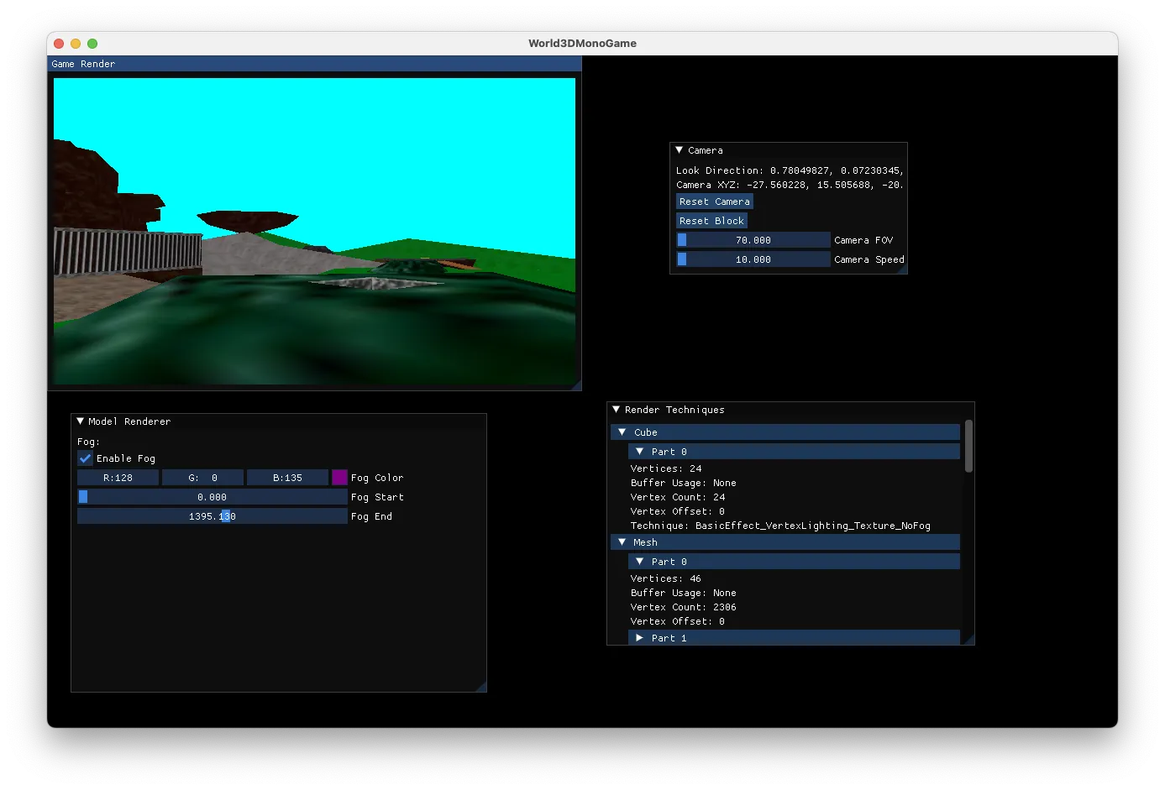Maximize the window with the green button
This screenshot has height=790, width=1165.
coord(92,44)
